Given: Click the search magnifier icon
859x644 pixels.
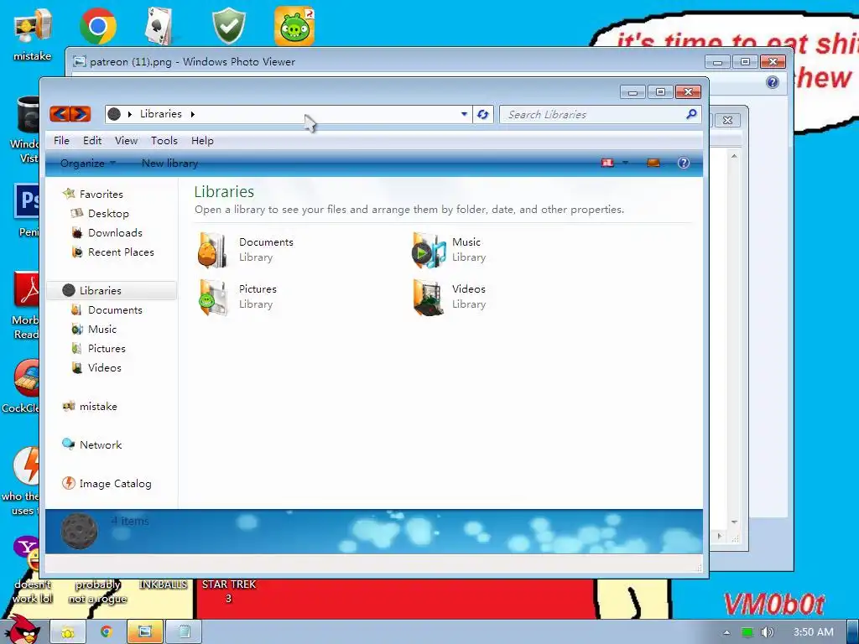Looking at the screenshot, I should pos(691,114).
